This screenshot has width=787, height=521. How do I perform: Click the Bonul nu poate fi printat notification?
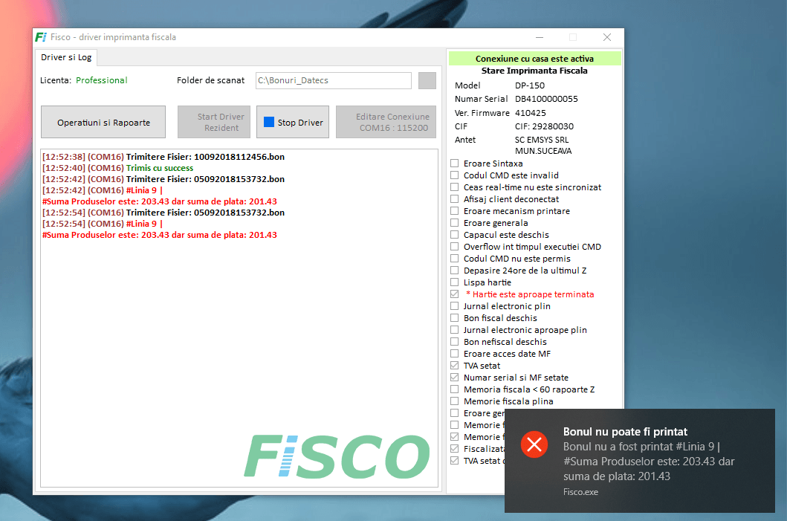pyautogui.click(x=639, y=461)
